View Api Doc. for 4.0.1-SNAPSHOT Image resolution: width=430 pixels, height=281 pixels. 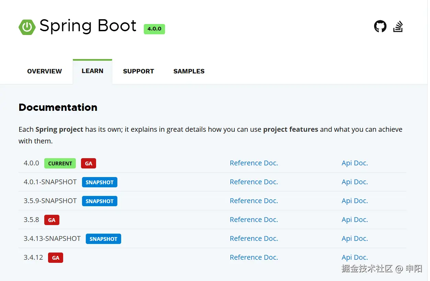[355, 182]
